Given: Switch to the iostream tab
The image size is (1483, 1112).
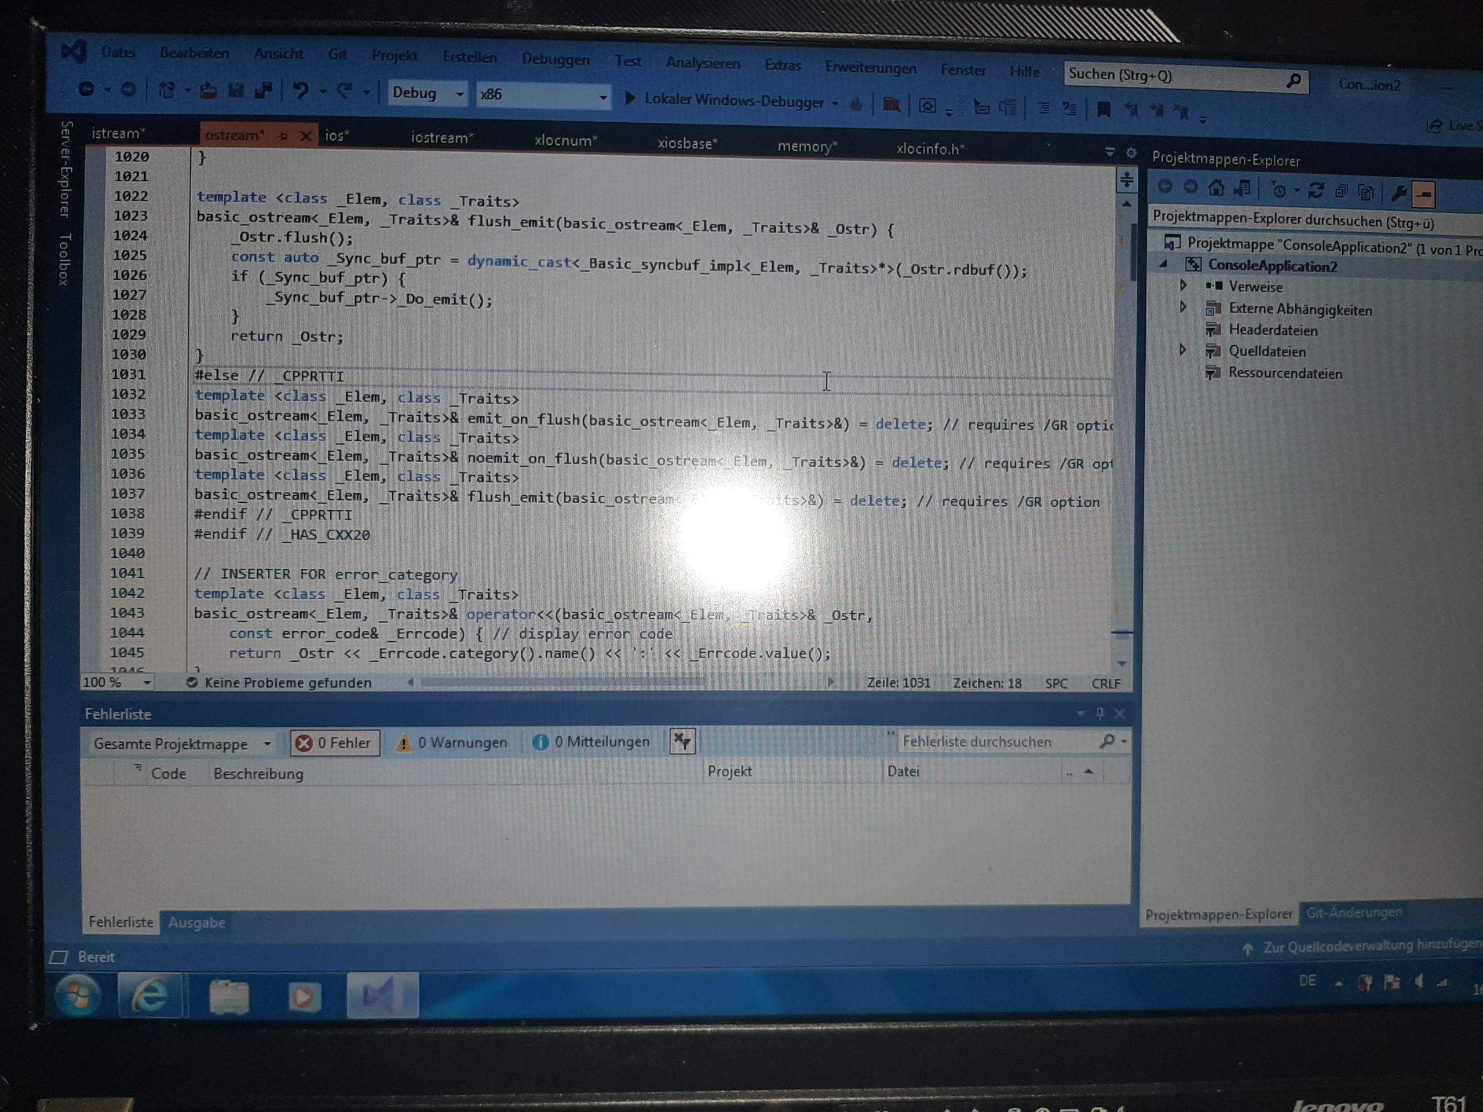Looking at the screenshot, I should tap(443, 138).
